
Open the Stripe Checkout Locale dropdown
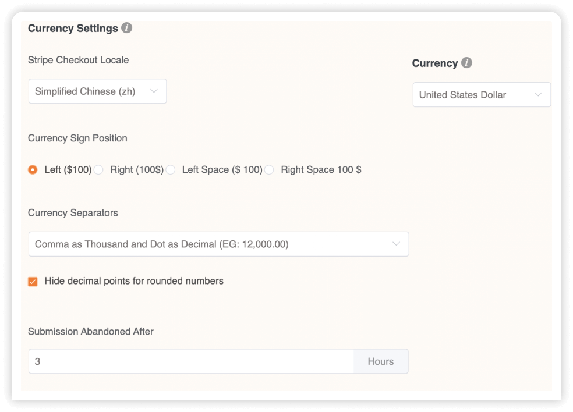point(98,91)
